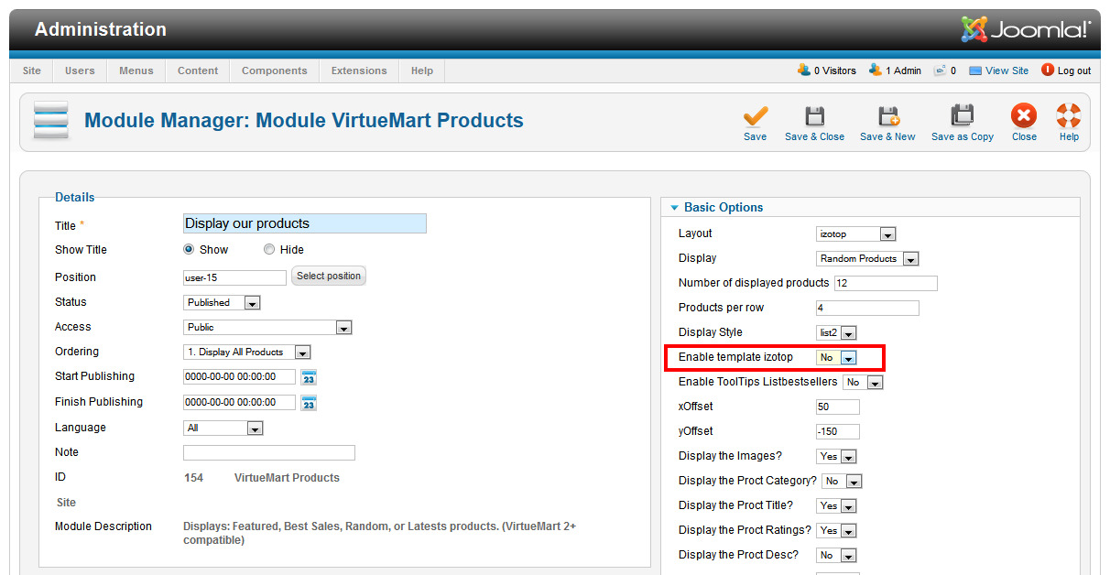
Task: Open the Components menu
Action: point(274,71)
